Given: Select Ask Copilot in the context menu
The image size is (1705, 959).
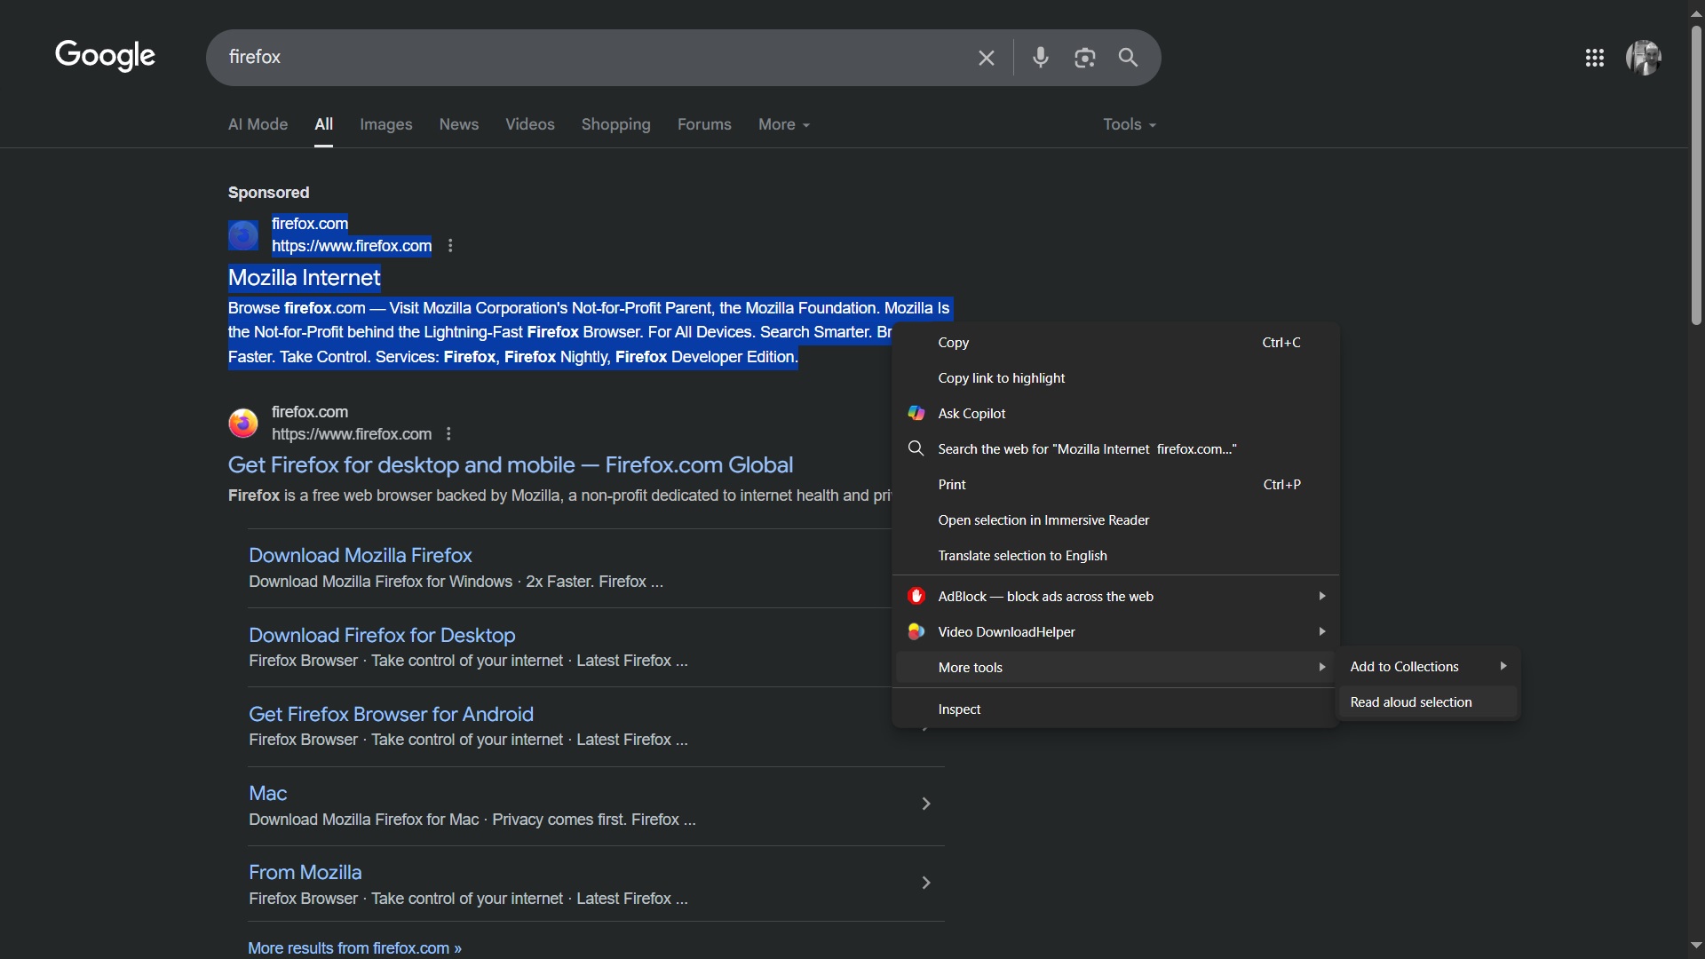Looking at the screenshot, I should (x=971, y=413).
